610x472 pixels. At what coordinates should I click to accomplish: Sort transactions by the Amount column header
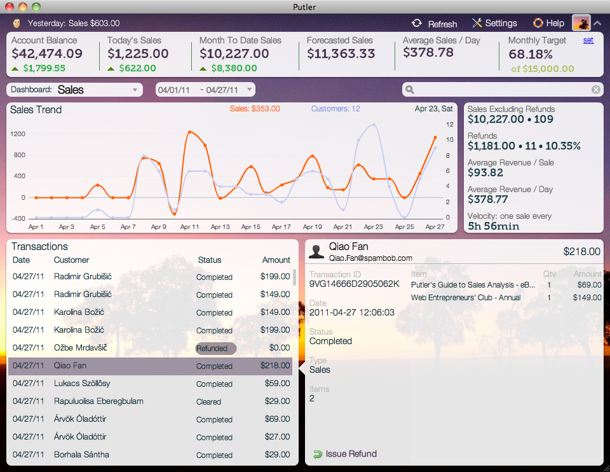[x=276, y=260]
